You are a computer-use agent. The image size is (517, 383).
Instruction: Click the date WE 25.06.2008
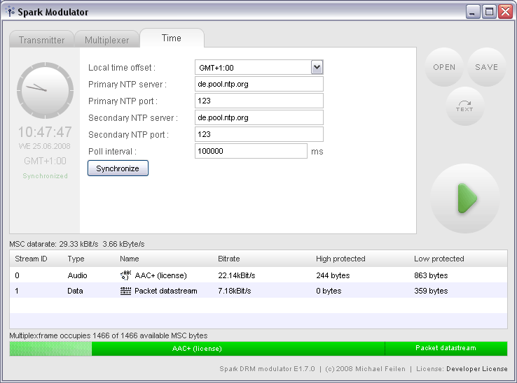pyautogui.click(x=45, y=146)
